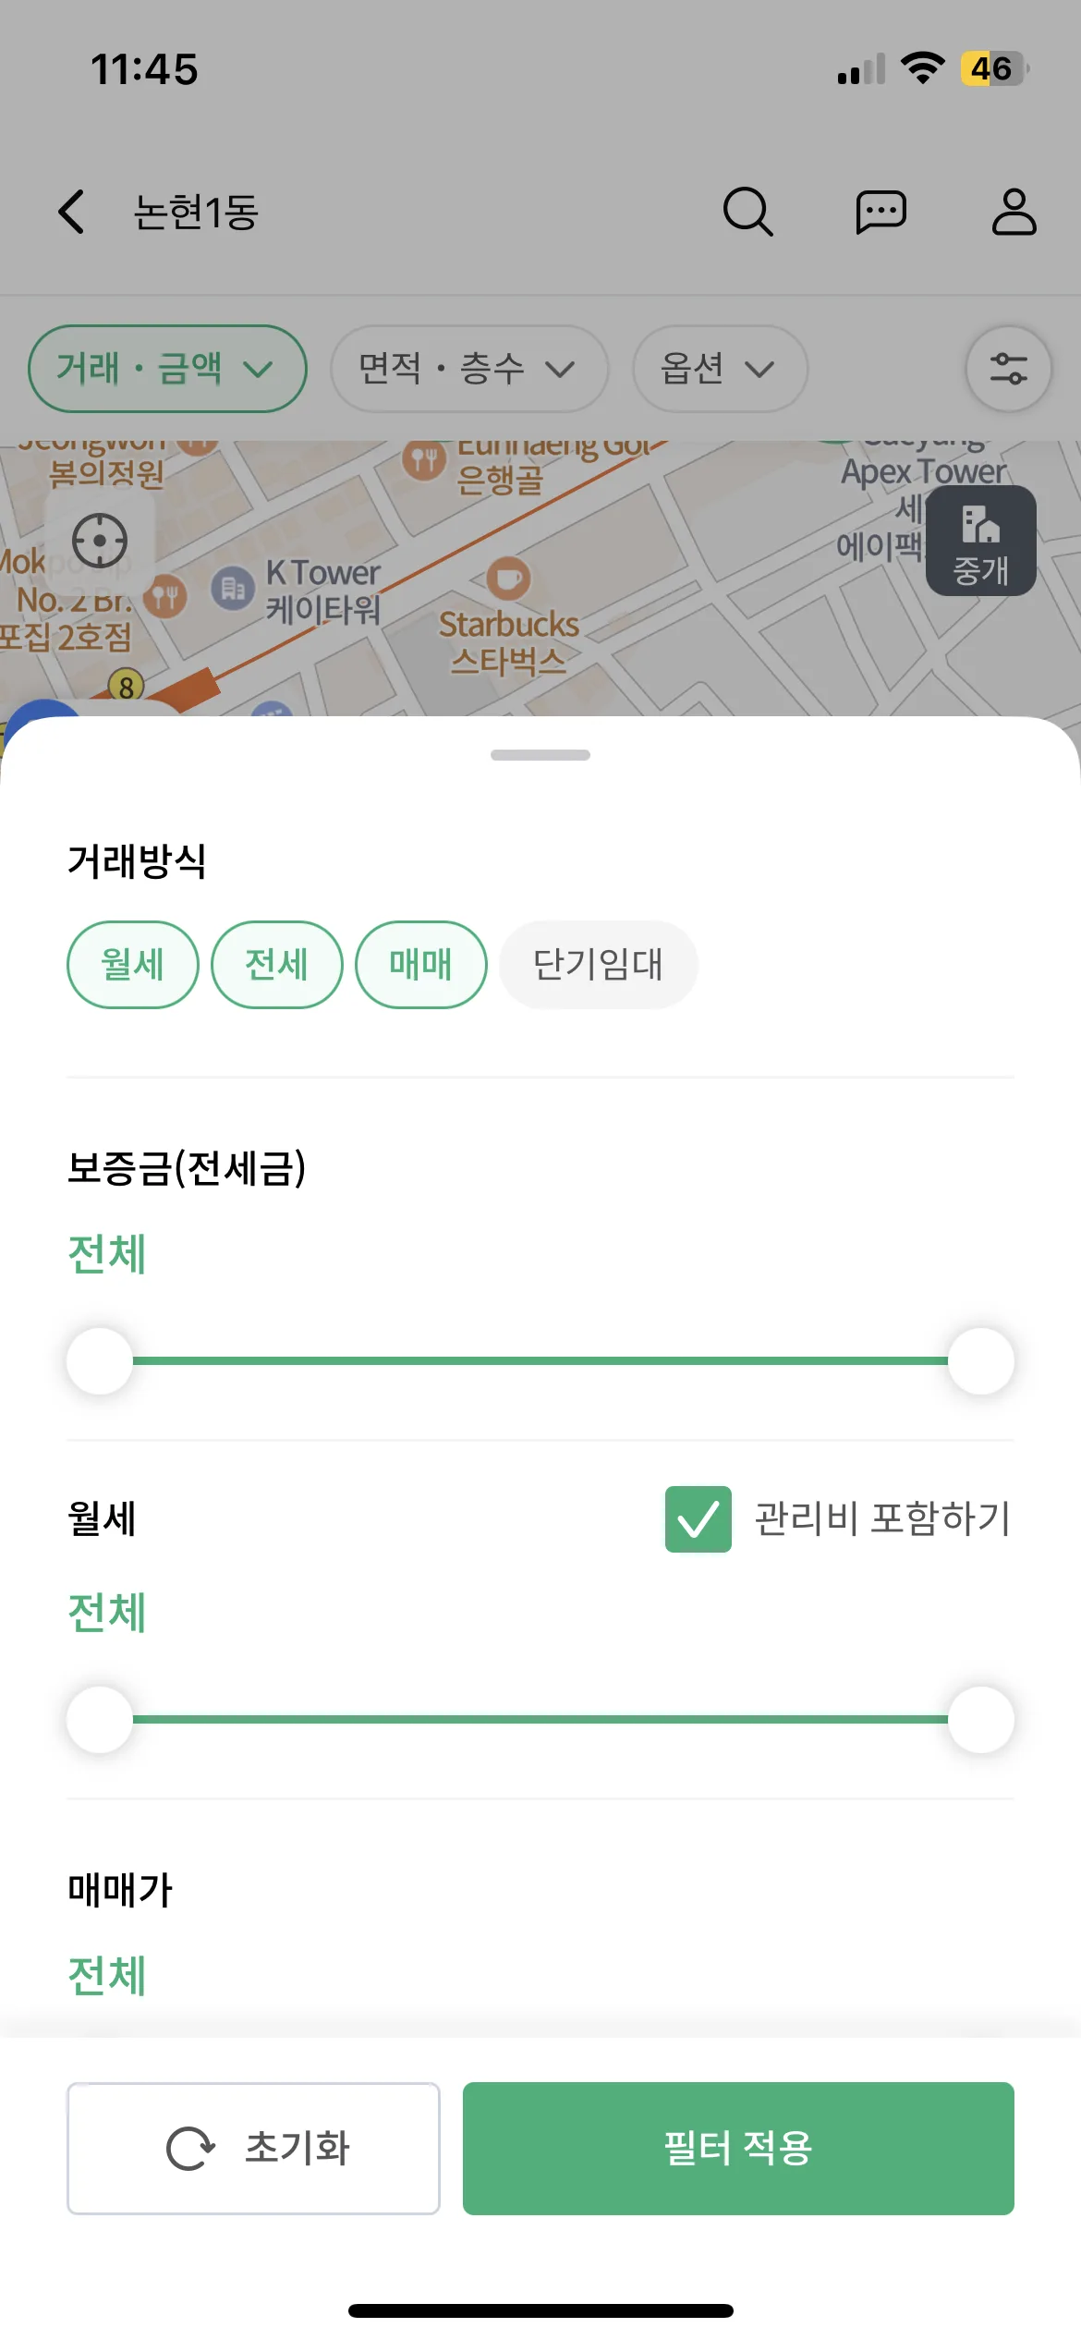1081x2340 pixels.
Task: Toggle the 매매 transaction type chip
Action: pos(420,964)
